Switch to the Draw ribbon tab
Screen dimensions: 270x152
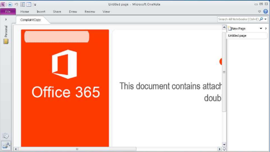(x=73, y=12)
